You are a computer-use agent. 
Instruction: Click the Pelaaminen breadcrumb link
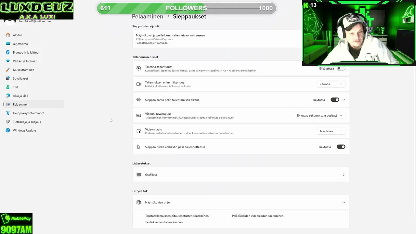pyautogui.click(x=148, y=17)
